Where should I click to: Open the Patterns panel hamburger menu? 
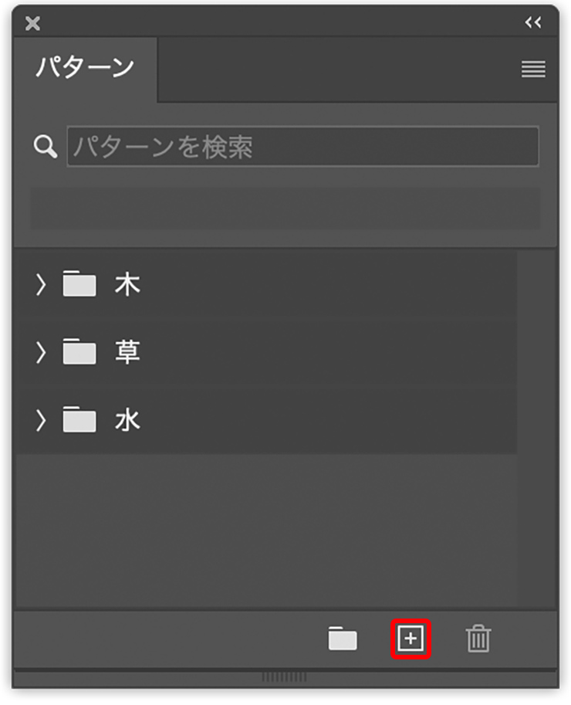tap(533, 69)
